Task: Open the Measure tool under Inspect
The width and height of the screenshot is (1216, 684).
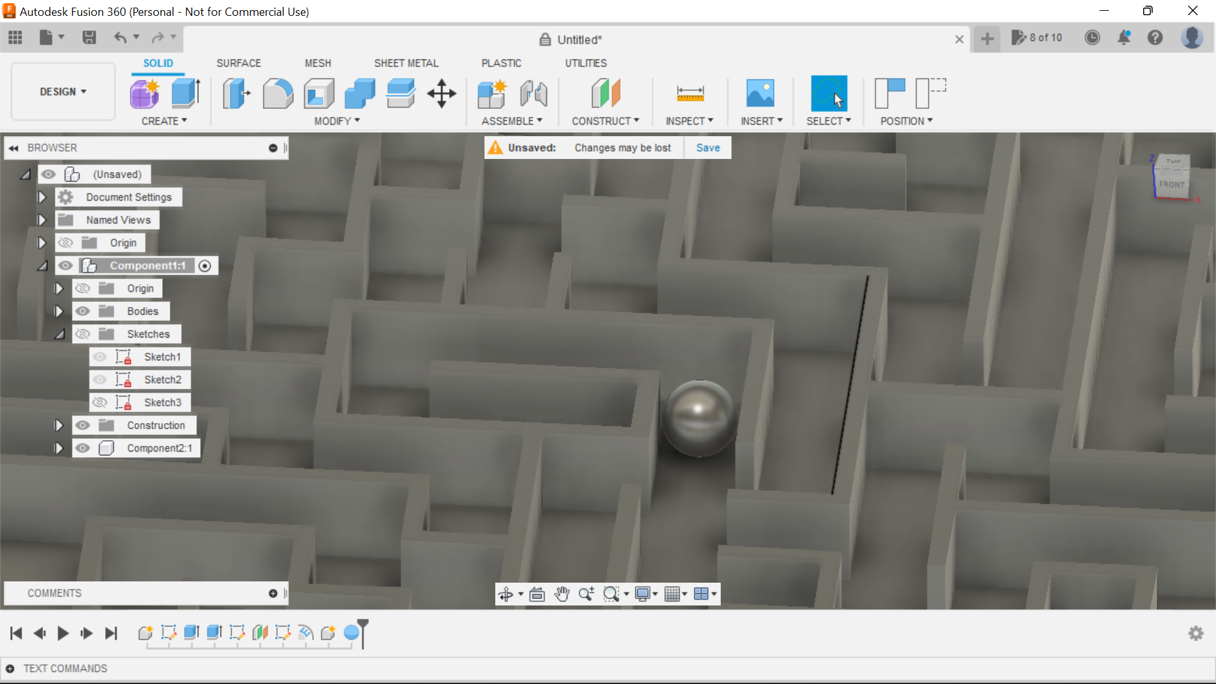Action: [x=690, y=93]
